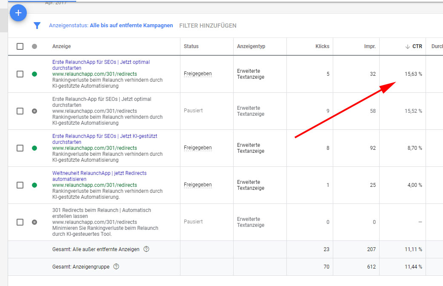
Task: Click total impressions 612
Action: coord(372,267)
